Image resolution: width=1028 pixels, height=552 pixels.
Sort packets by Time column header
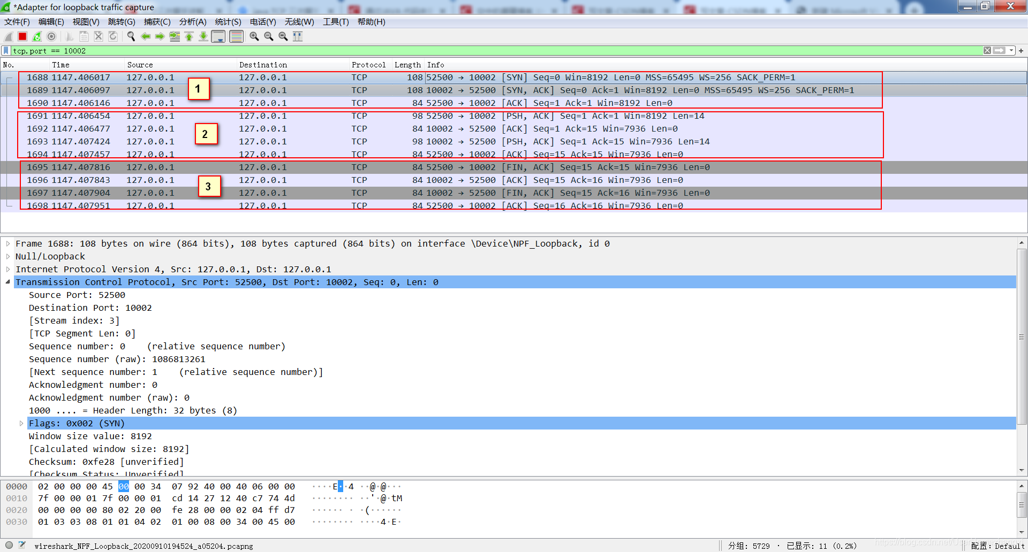[x=86, y=65]
